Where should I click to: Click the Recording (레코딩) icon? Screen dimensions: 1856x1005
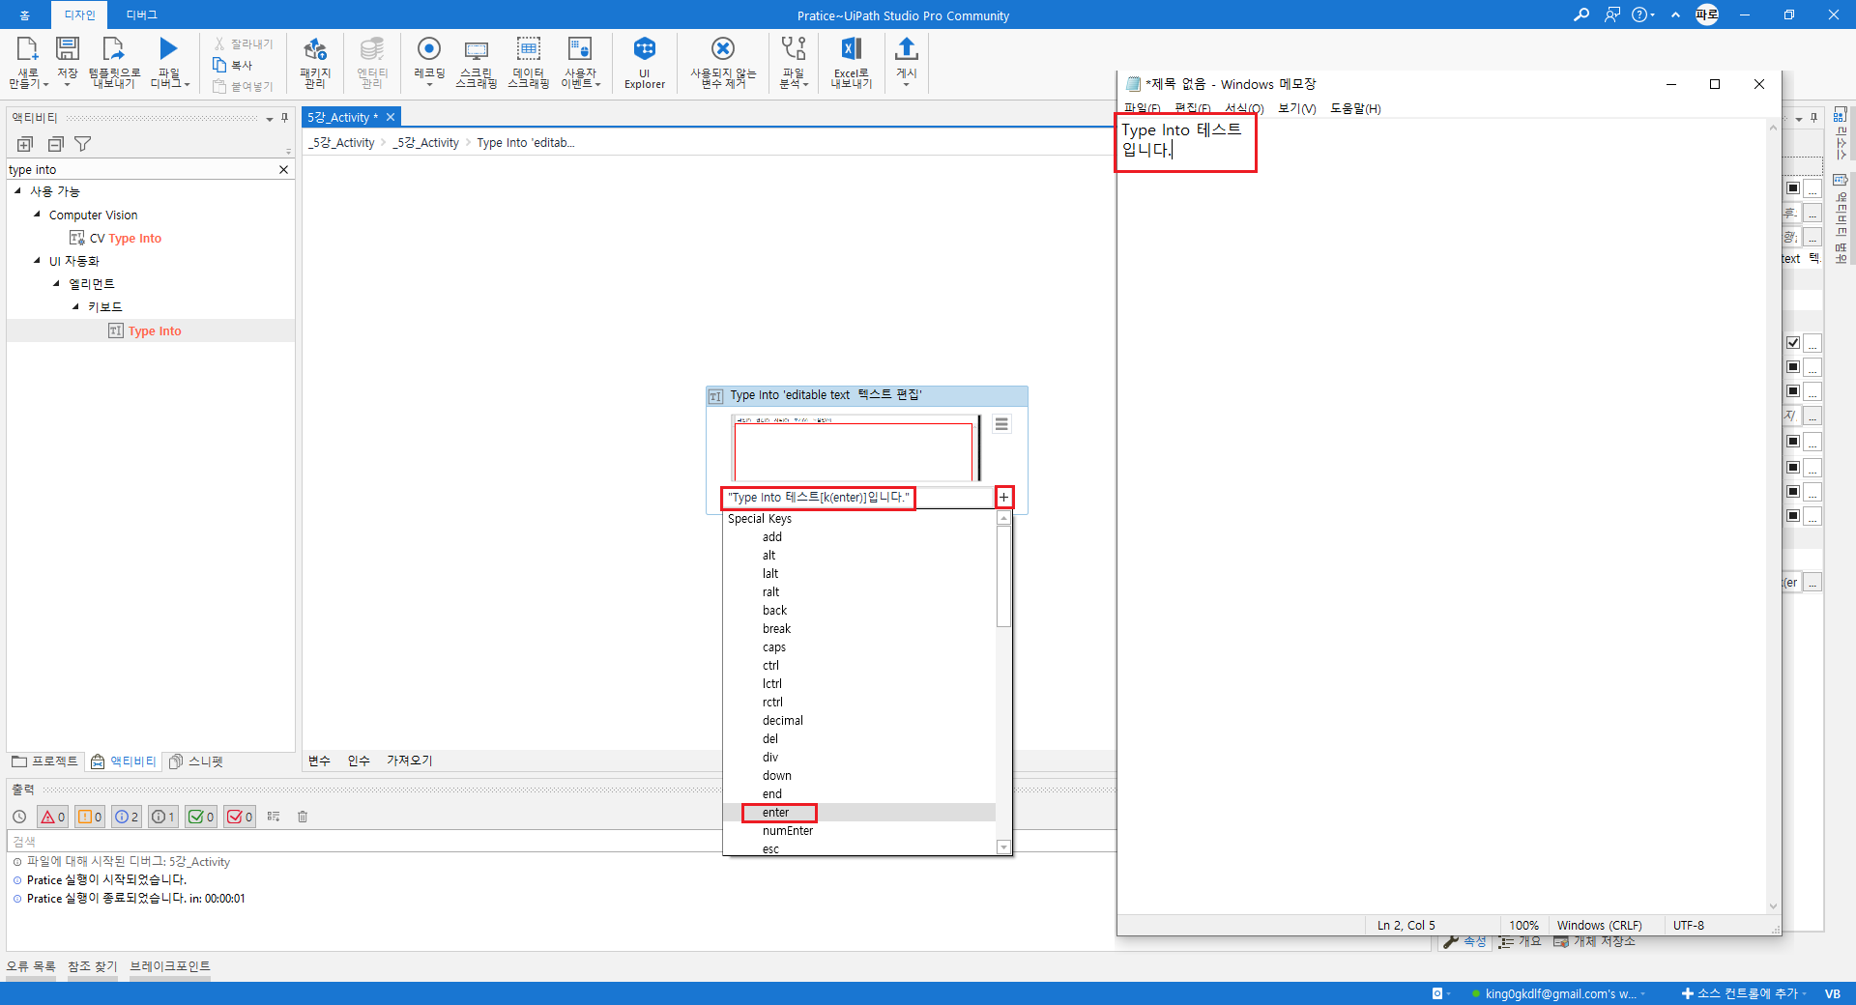[429, 48]
